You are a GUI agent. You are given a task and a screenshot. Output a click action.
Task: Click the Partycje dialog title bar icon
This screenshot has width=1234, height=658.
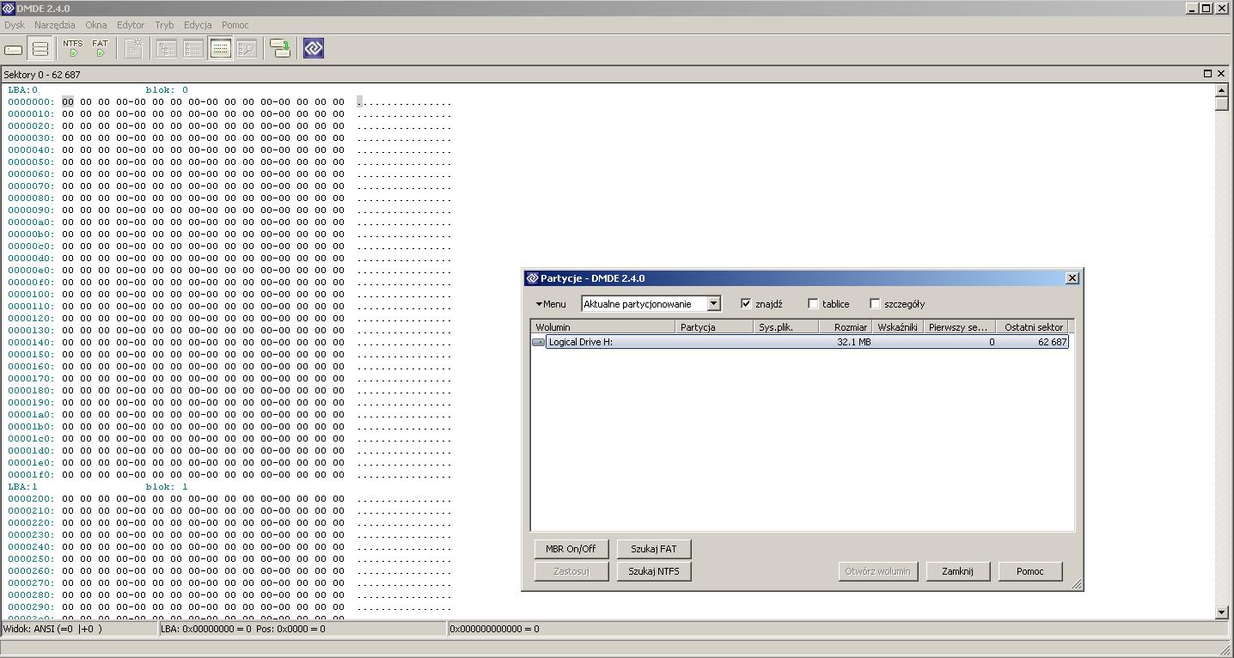(x=532, y=278)
